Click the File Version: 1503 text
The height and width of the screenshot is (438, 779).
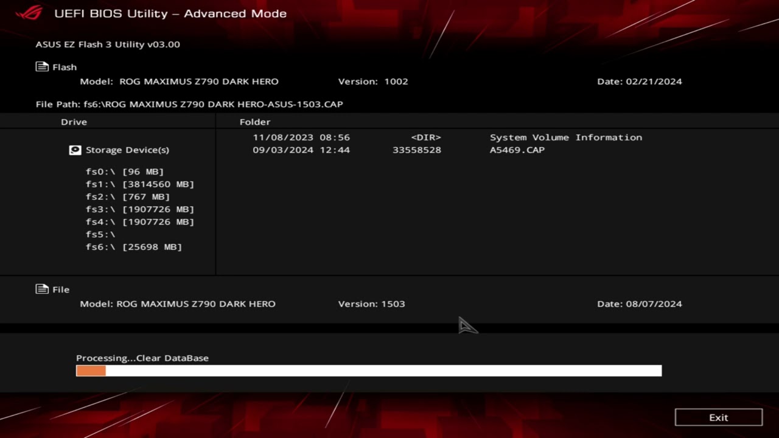tap(371, 304)
